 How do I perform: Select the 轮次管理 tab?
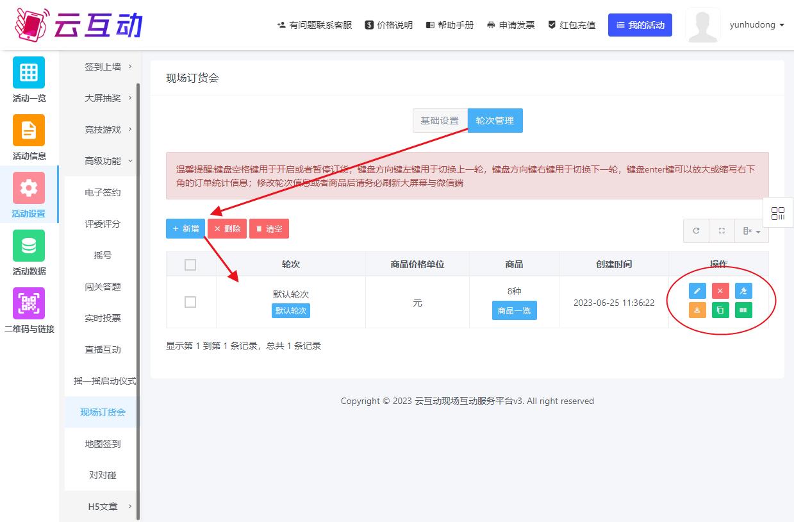pos(495,121)
